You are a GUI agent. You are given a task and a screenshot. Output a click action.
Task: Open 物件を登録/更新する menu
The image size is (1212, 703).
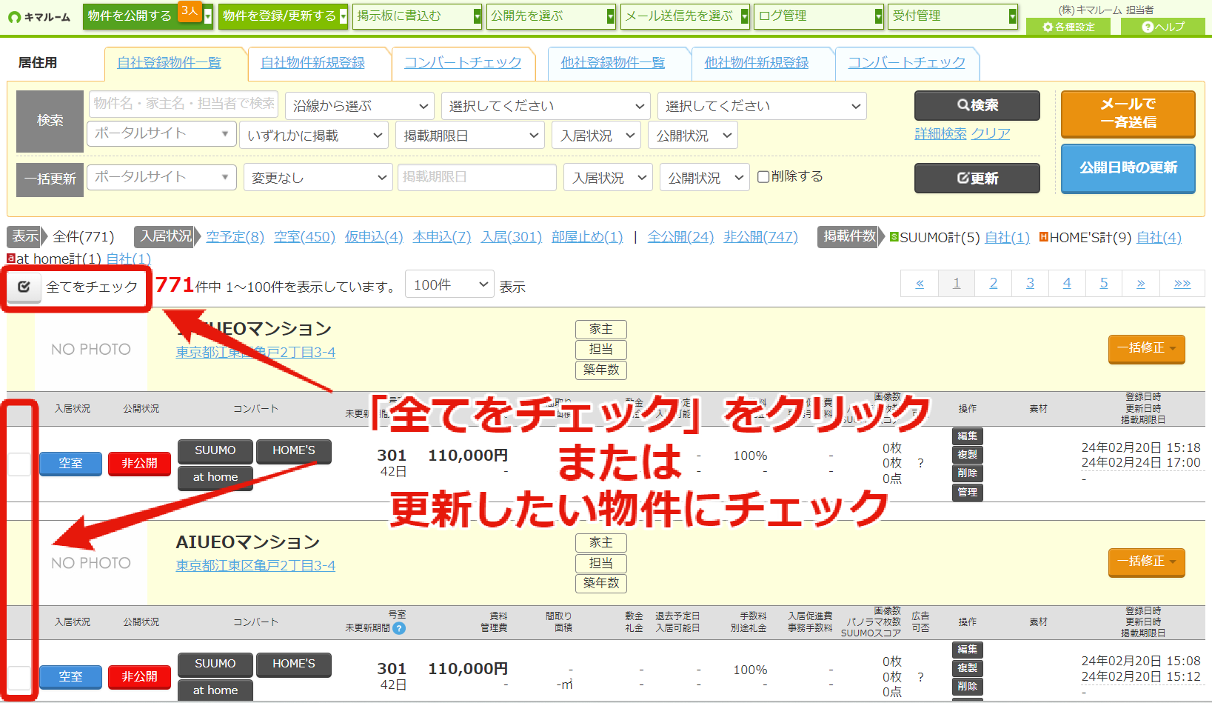pos(283,16)
